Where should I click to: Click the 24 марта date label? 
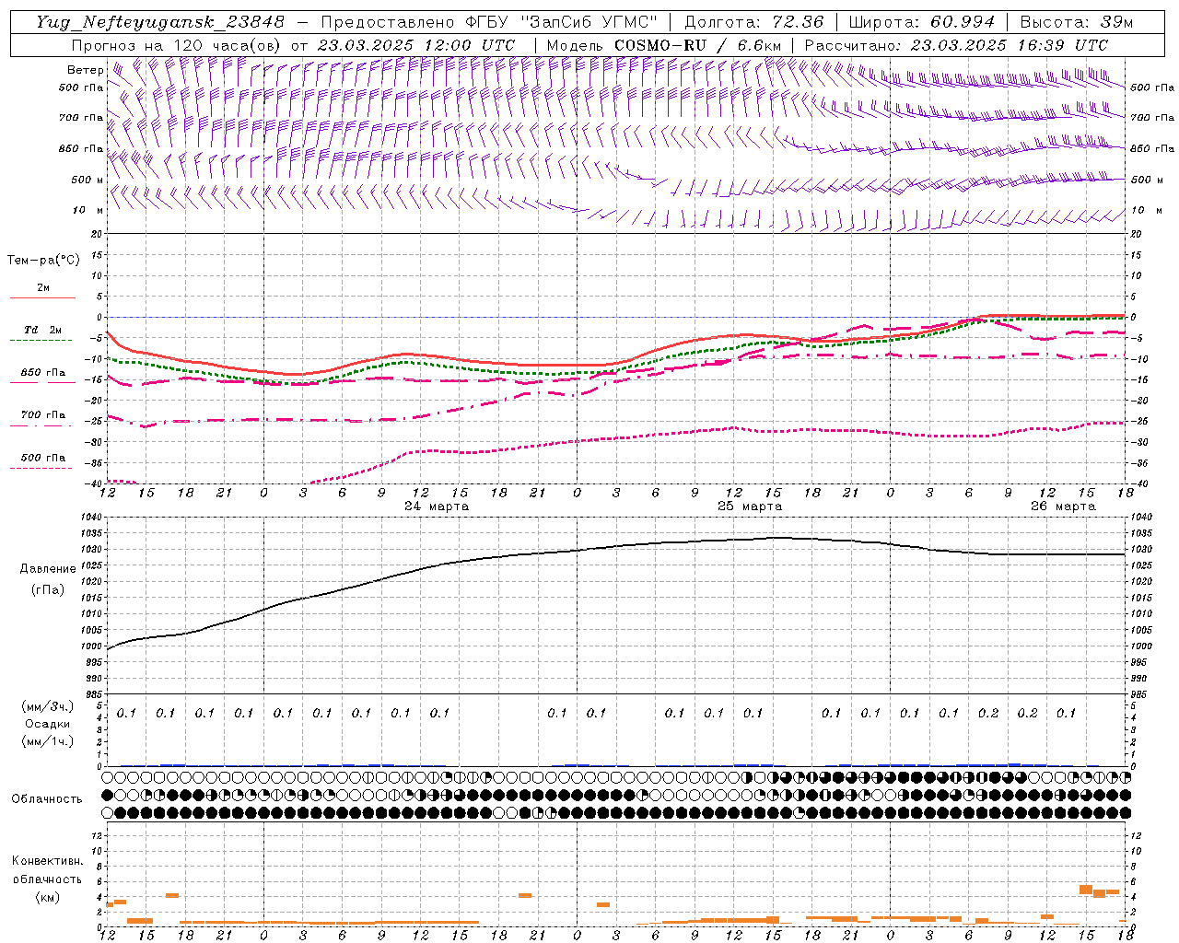(x=437, y=506)
